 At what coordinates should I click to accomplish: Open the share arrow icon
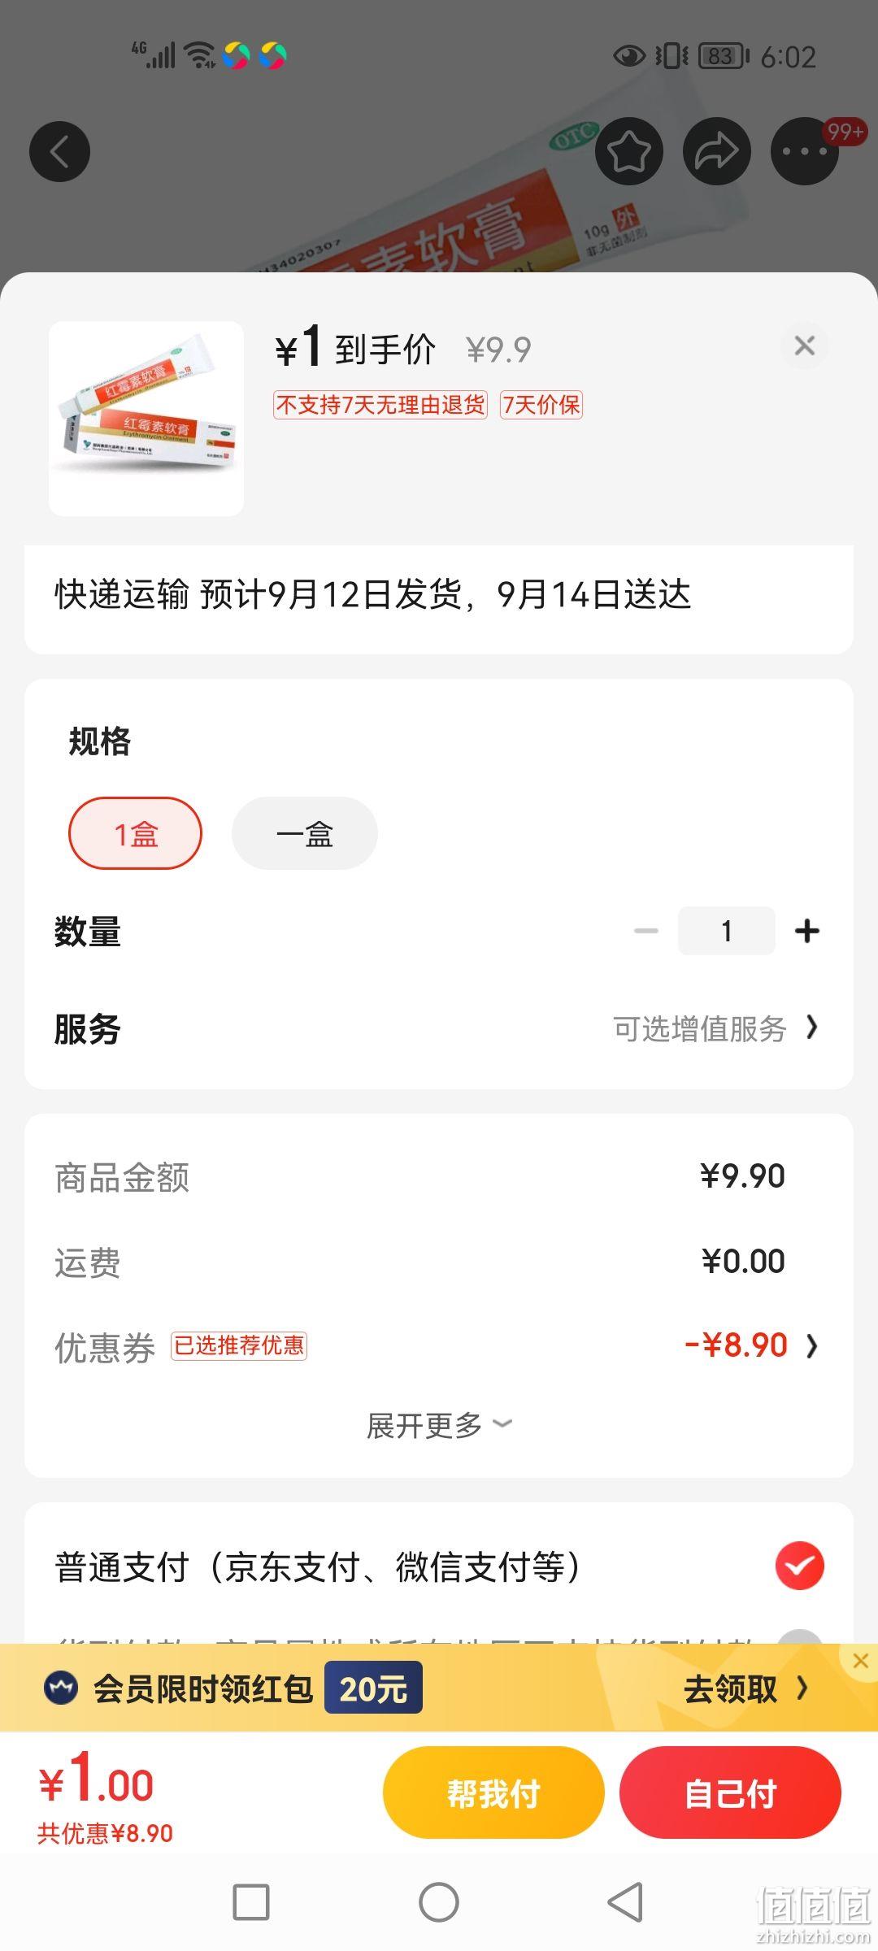tap(716, 151)
